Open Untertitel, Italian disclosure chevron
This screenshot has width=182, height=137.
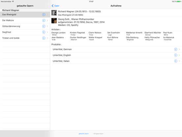179,61
